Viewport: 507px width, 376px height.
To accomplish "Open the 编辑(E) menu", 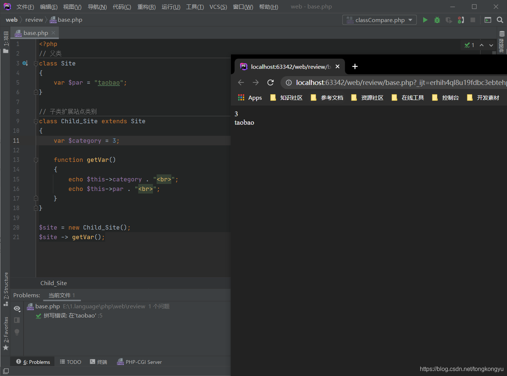I will [49, 7].
